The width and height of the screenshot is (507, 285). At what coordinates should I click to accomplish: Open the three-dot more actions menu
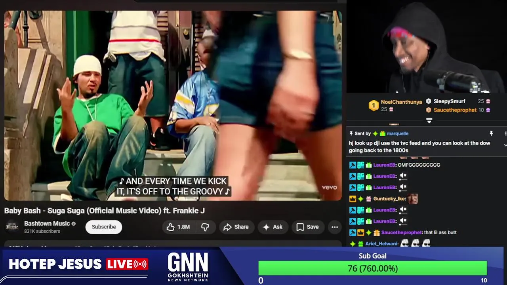point(335,227)
